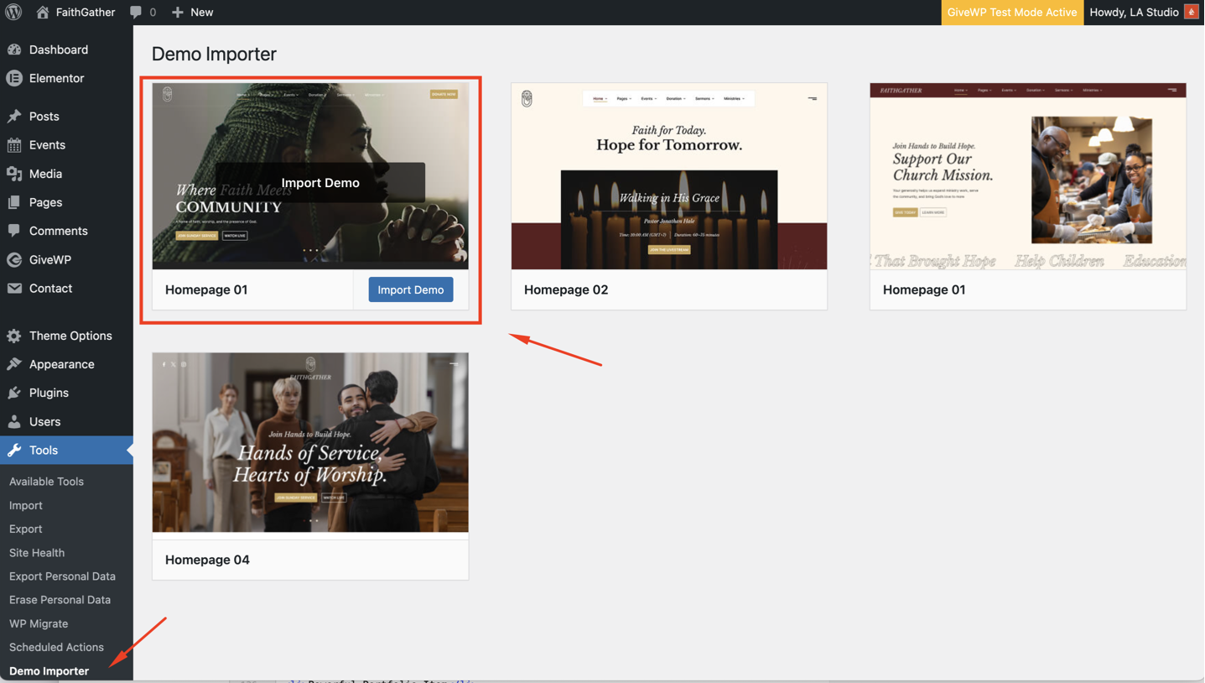This screenshot has width=1205, height=683.
Task: Select the Homepage 04 demo thumbnail
Action: click(x=309, y=442)
